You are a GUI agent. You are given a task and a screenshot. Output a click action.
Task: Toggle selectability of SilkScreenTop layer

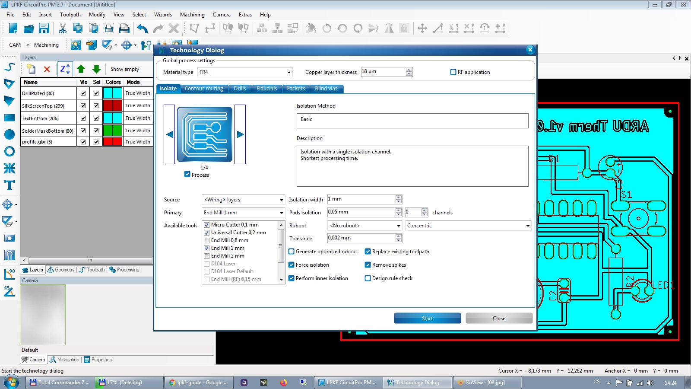pyautogui.click(x=96, y=105)
